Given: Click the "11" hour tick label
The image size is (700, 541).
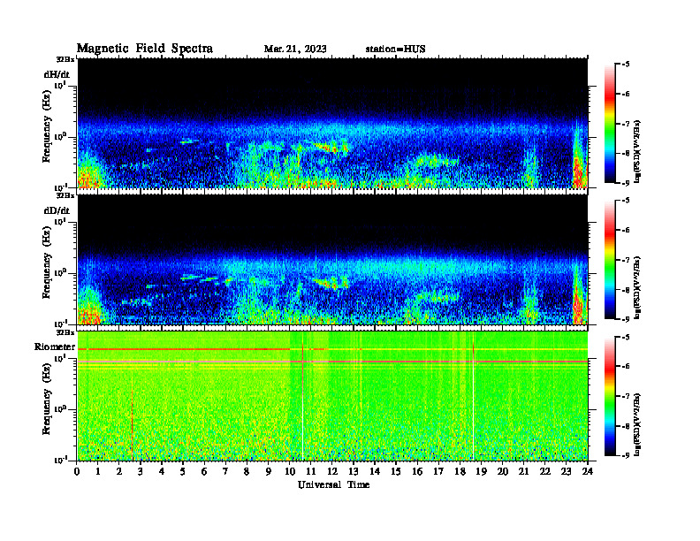Looking at the screenshot, I should click(x=311, y=471).
